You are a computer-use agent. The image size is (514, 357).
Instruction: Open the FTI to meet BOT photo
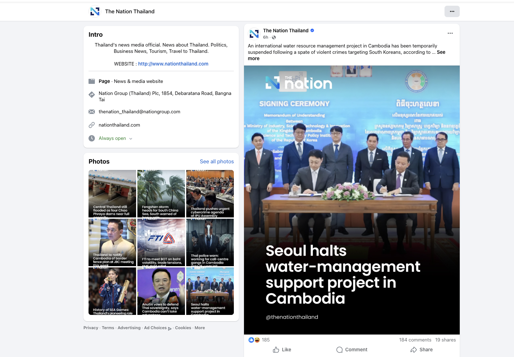click(161, 242)
